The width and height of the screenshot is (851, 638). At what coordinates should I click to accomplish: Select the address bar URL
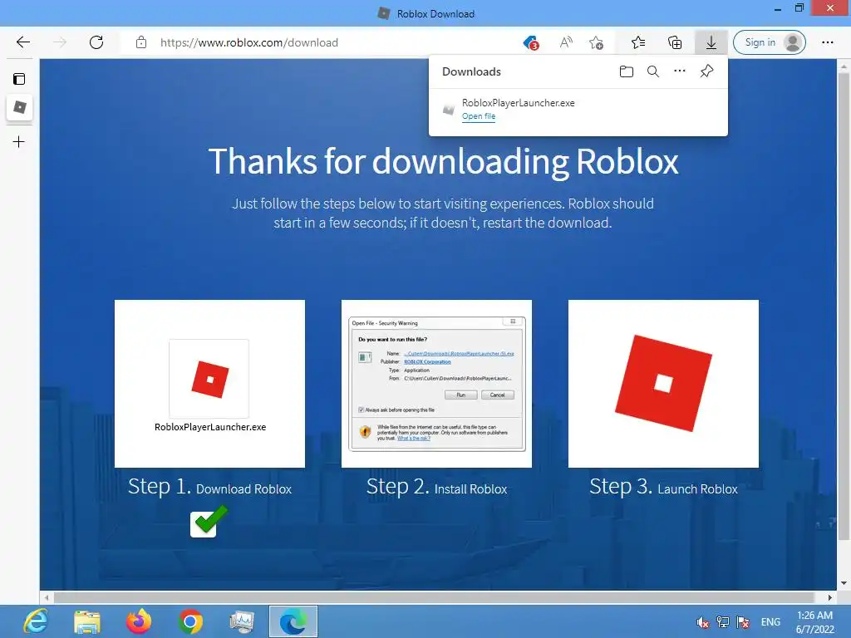[249, 42]
